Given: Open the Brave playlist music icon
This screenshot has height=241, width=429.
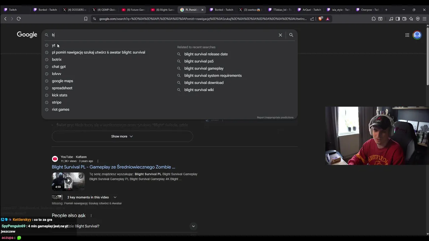Looking at the screenshot, I should [391, 19].
